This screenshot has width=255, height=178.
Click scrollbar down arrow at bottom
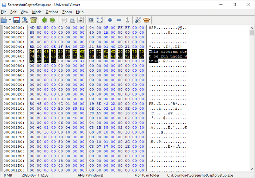pos(252,169)
